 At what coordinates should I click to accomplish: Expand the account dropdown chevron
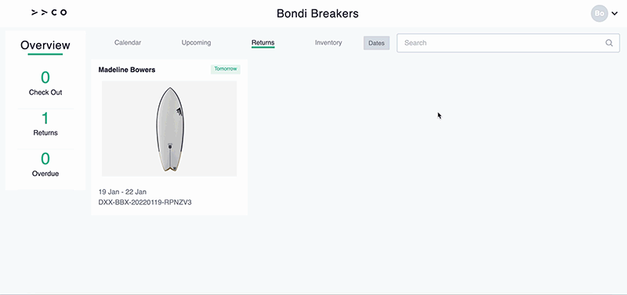[x=614, y=13]
